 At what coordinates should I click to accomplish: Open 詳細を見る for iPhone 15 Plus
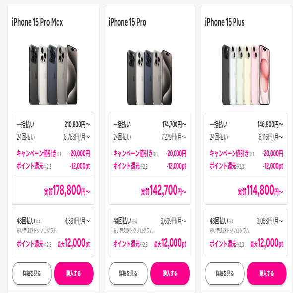(225, 273)
